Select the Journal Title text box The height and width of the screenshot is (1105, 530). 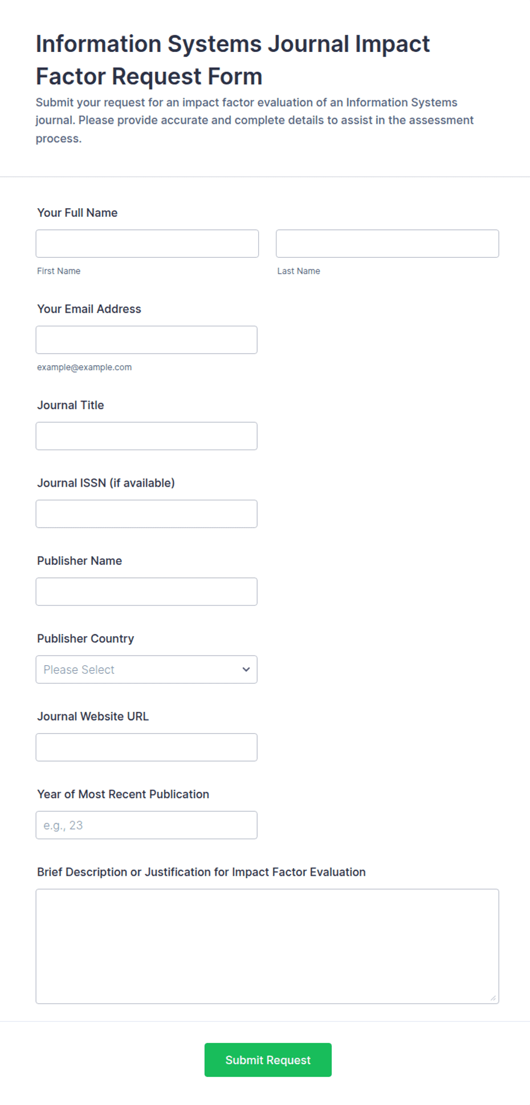click(x=146, y=436)
